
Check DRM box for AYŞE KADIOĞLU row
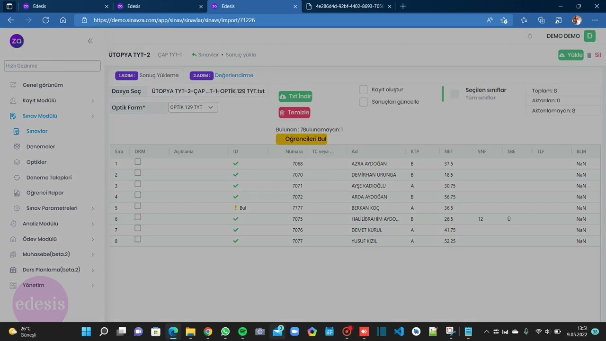tap(138, 184)
